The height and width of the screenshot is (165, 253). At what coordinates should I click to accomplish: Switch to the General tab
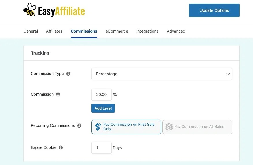click(31, 31)
